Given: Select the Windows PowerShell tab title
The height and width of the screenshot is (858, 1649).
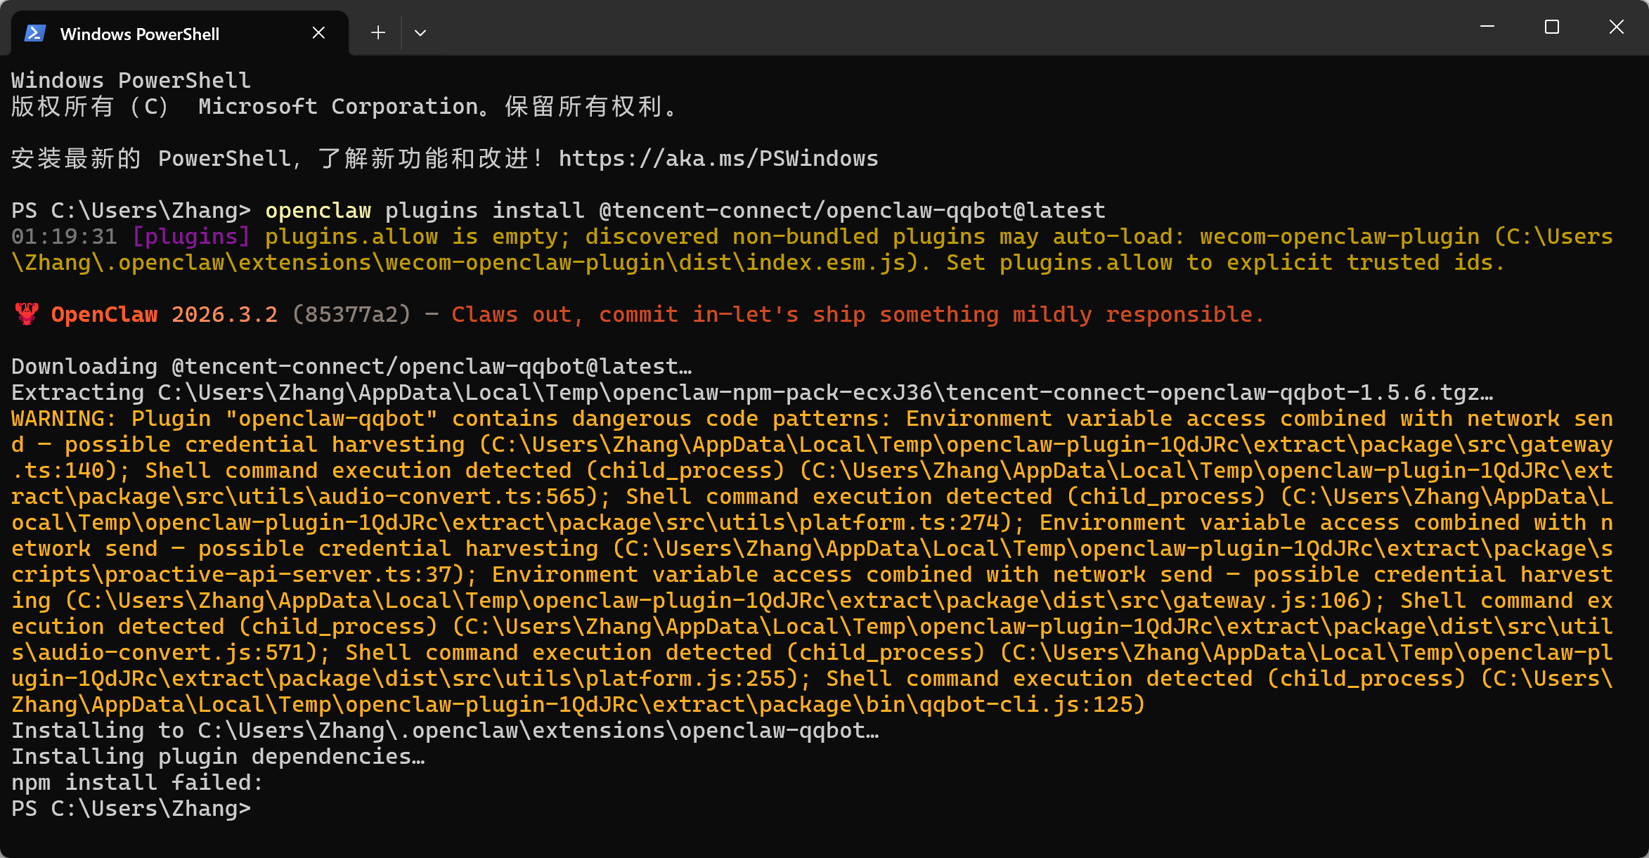Looking at the screenshot, I should click(x=140, y=34).
